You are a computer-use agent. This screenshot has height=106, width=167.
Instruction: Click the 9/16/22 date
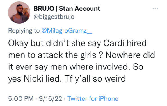(50, 98)
